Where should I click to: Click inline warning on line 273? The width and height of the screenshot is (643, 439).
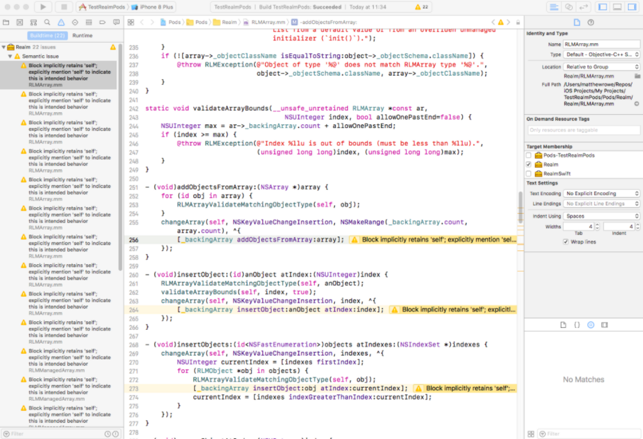click(465, 389)
